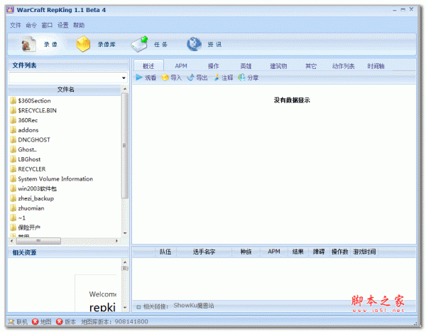Select System Volume Information folder row
This screenshot has width=426, height=332.
click(x=65, y=178)
